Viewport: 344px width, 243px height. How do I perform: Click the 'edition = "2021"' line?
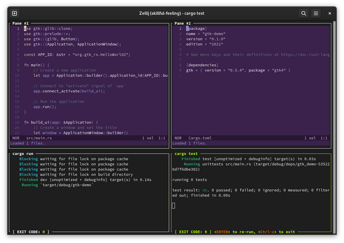click(x=205, y=44)
